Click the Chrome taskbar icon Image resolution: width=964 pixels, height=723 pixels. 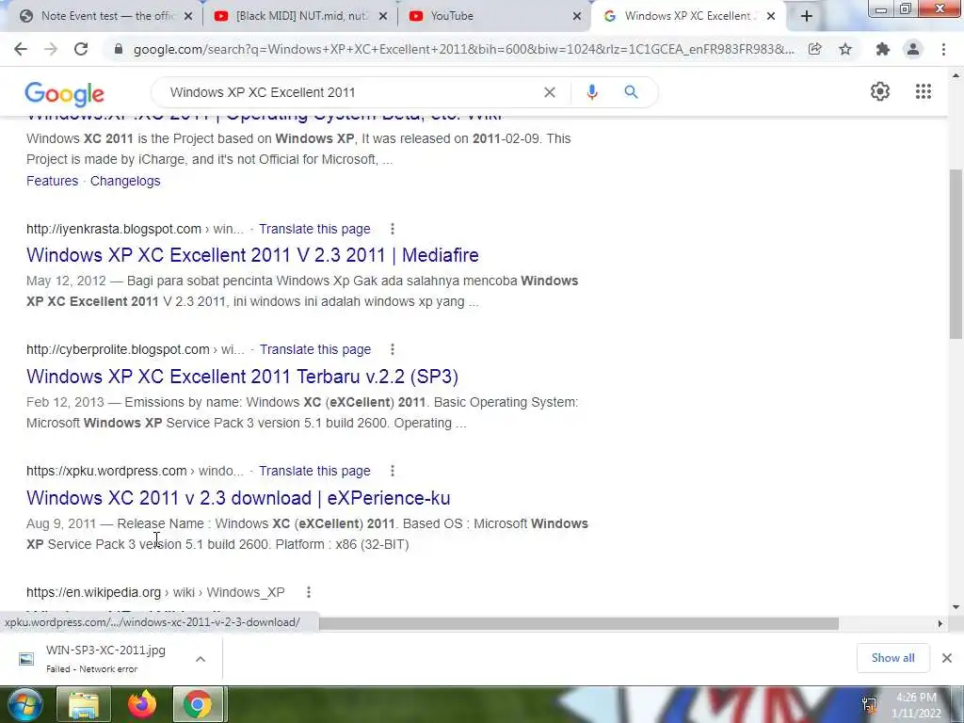pyautogui.click(x=198, y=704)
